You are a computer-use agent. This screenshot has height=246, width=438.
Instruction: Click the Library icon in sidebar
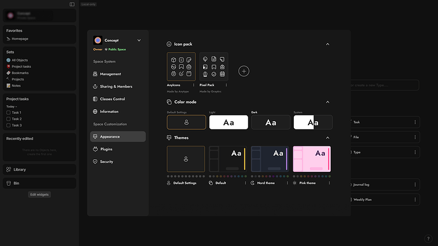point(9,169)
